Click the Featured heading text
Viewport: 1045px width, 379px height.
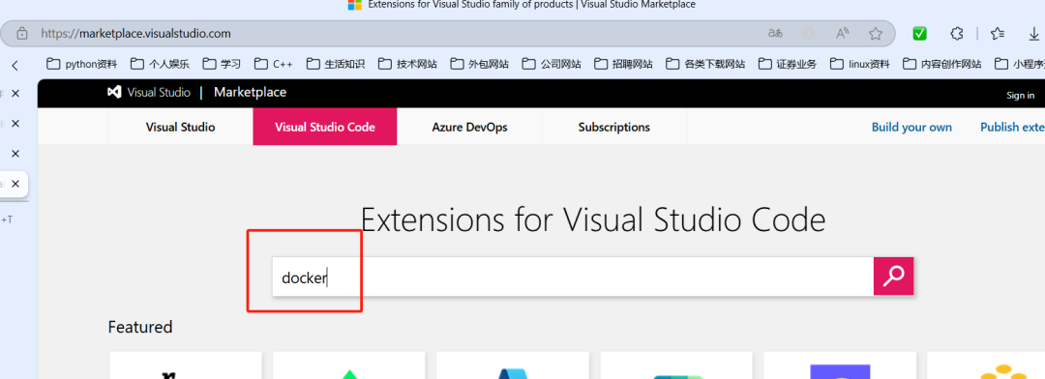point(140,327)
